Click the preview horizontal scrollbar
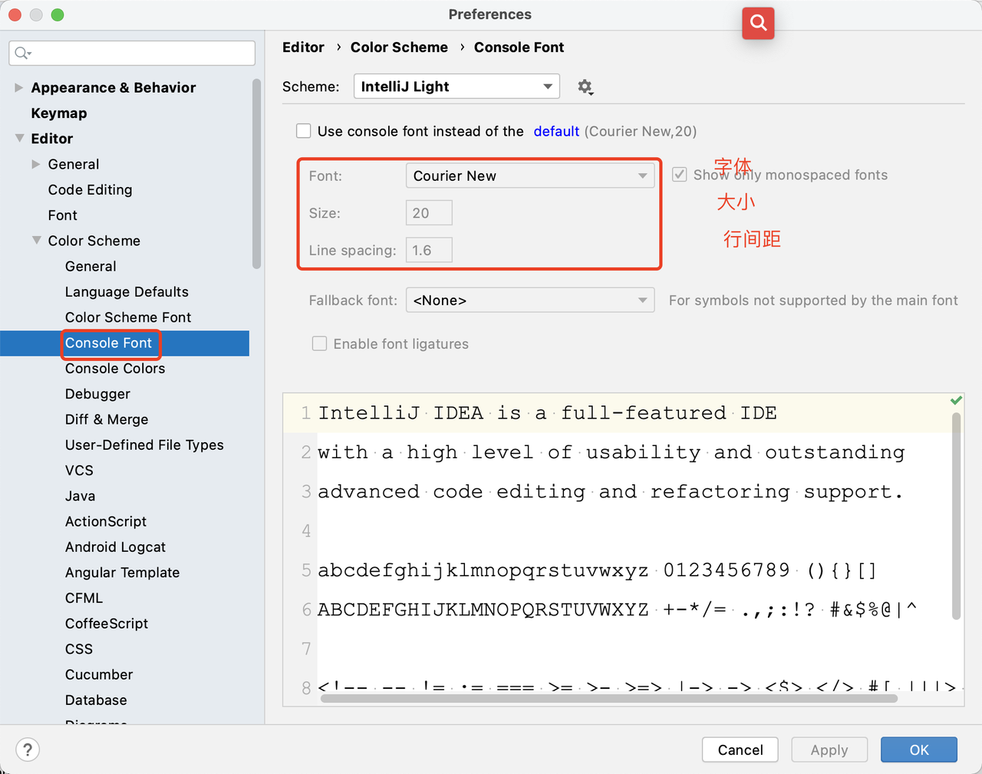The image size is (982, 774). [x=609, y=698]
